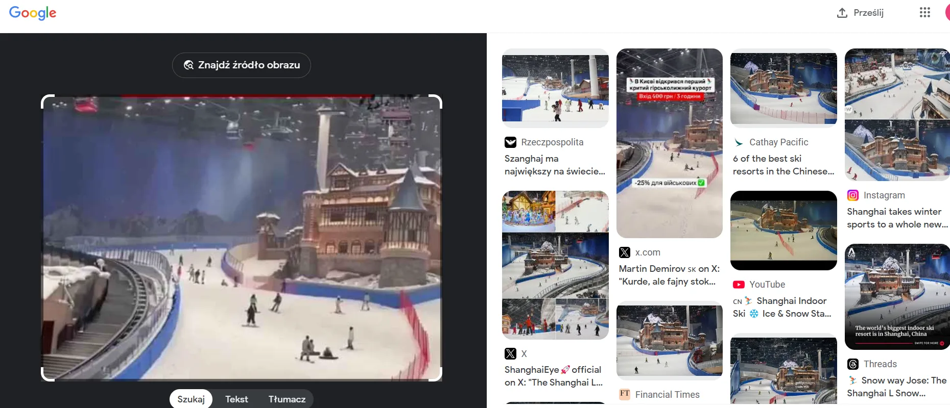Click the Instagram source icon

(853, 195)
